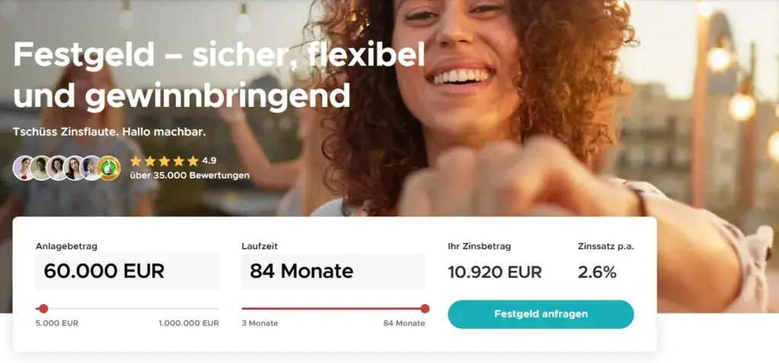Click the 'Festgeld anfragen' button
Screen dimensions: 779x363
coord(541,314)
